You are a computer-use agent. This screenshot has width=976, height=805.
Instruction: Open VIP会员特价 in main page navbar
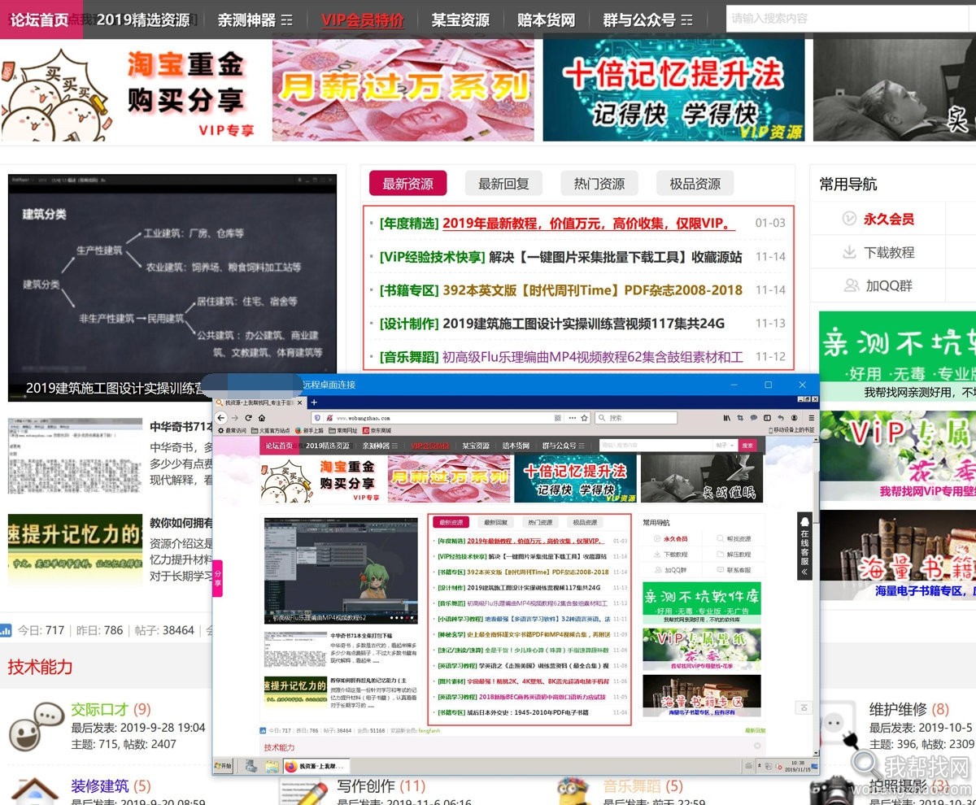(x=362, y=20)
